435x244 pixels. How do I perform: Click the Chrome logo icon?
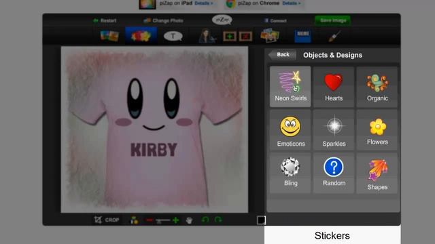click(x=230, y=3)
